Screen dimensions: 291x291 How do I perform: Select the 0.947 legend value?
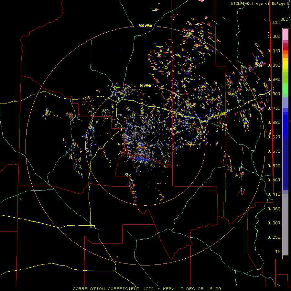pyautogui.click(x=274, y=51)
